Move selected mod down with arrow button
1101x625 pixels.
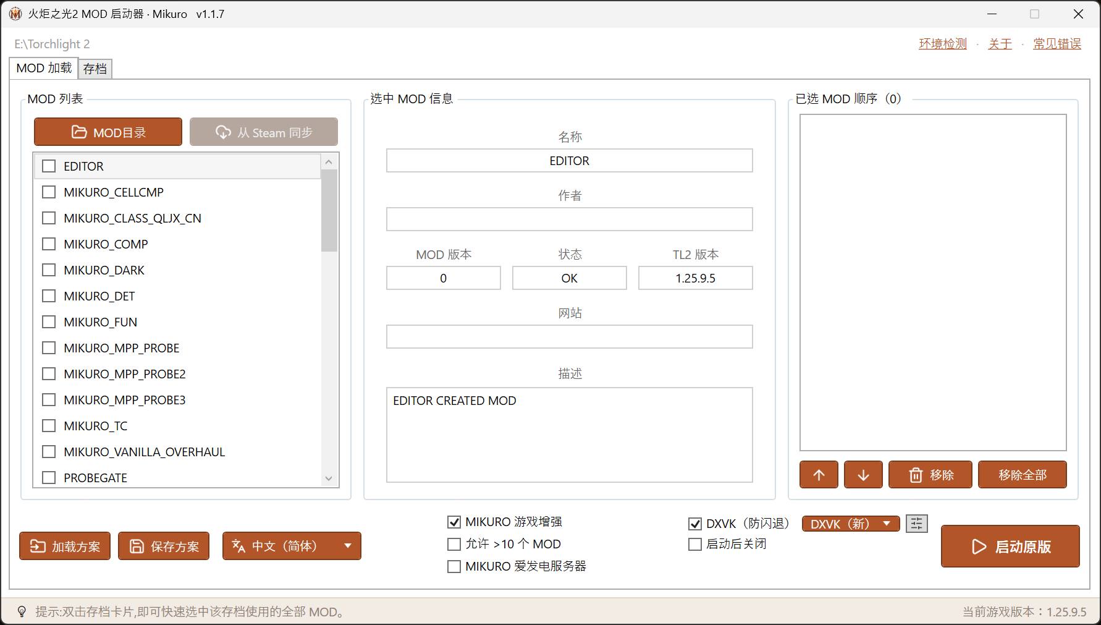click(863, 475)
